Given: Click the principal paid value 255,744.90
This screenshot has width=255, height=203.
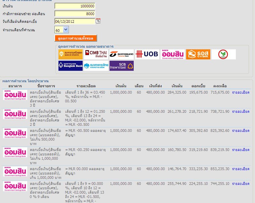Looking at the screenshot, I should [x=177, y=184].
